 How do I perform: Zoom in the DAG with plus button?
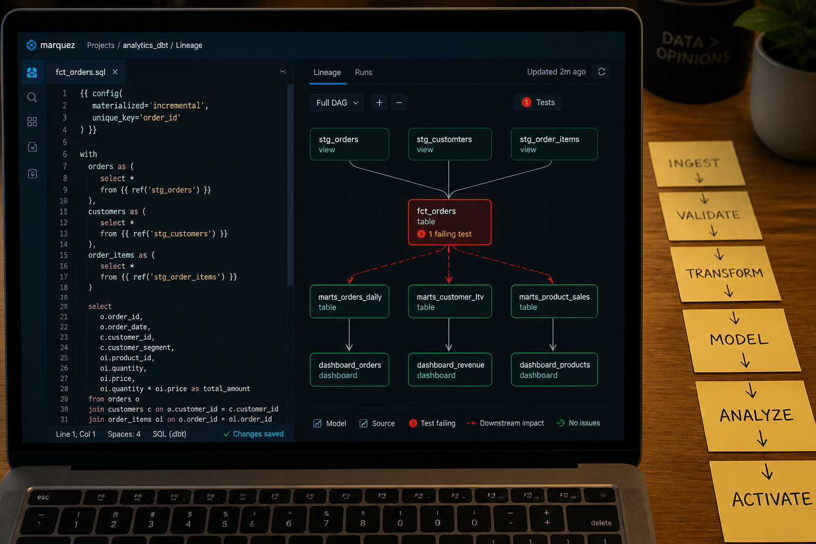pos(379,103)
